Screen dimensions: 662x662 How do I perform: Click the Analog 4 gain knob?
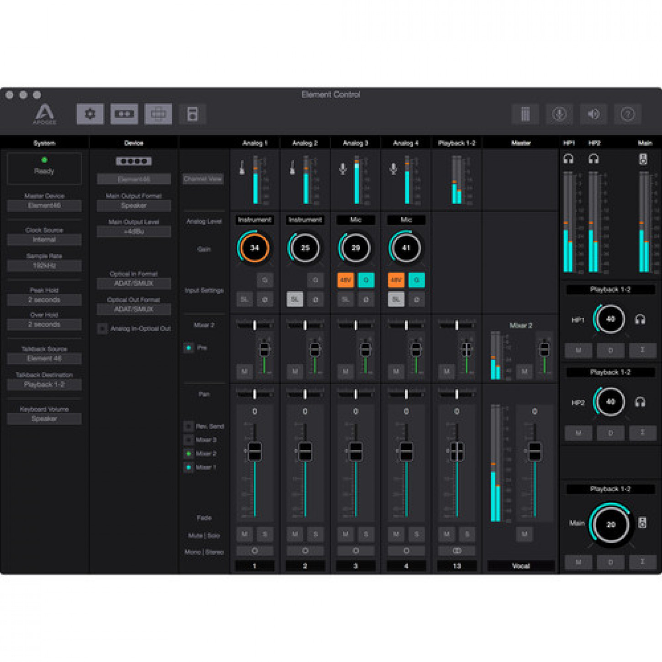406,248
